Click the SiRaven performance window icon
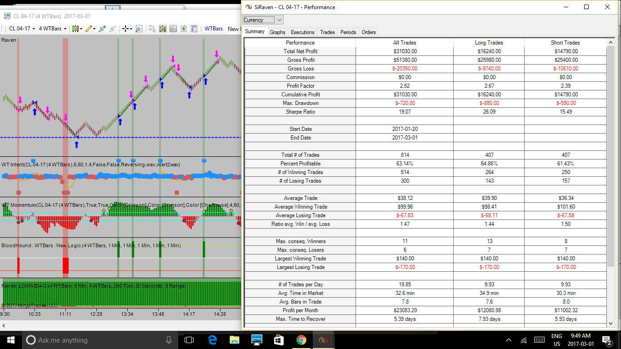This screenshot has height=349, width=621. pyautogui.click(x=248, y=7)
